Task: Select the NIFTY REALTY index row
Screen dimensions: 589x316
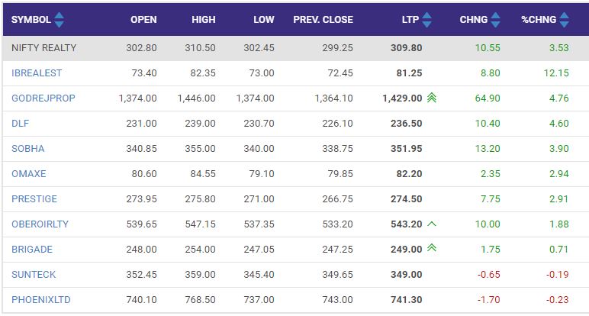Action: (295, 48)
